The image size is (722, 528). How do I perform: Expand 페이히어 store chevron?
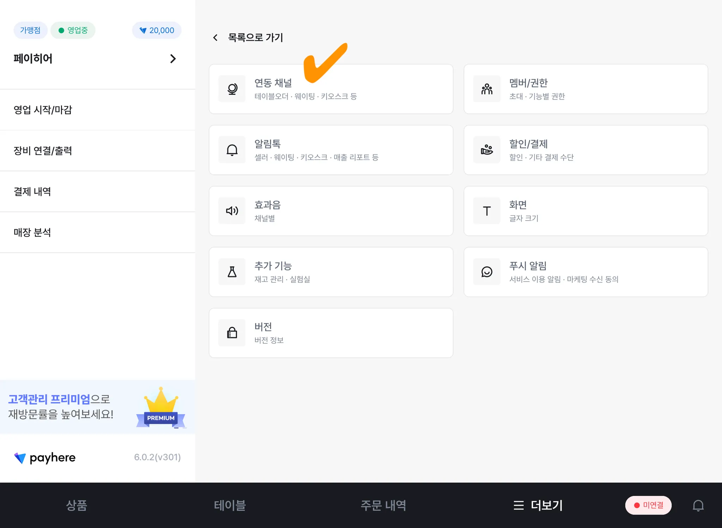tap(173, 59)
